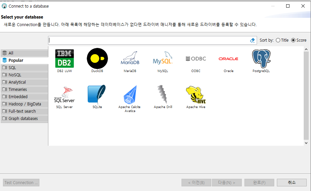Switch to the Popular category
The width and height of the screenshot is (311, 191).
click(25, 60)
